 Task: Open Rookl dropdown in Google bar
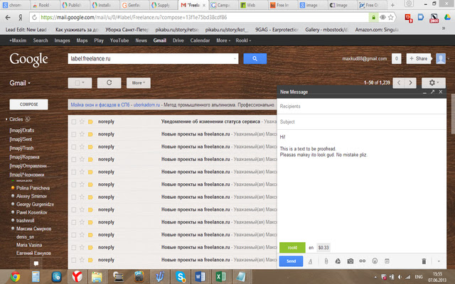[243, 40]
